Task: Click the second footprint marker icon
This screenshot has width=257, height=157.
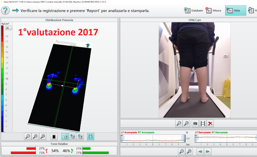Action: point(73,137)
